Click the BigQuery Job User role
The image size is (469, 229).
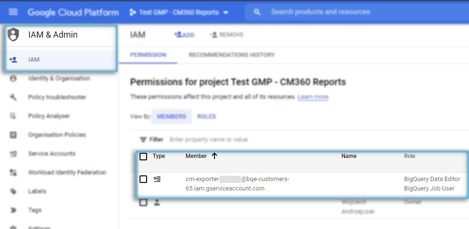(x=429, y=189)
